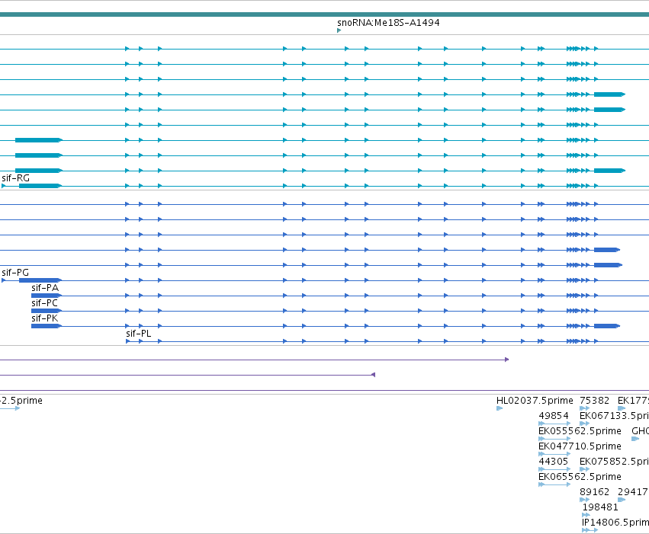
Task: Select the glyph under EK067133.5pri
Action: (584, 424)
